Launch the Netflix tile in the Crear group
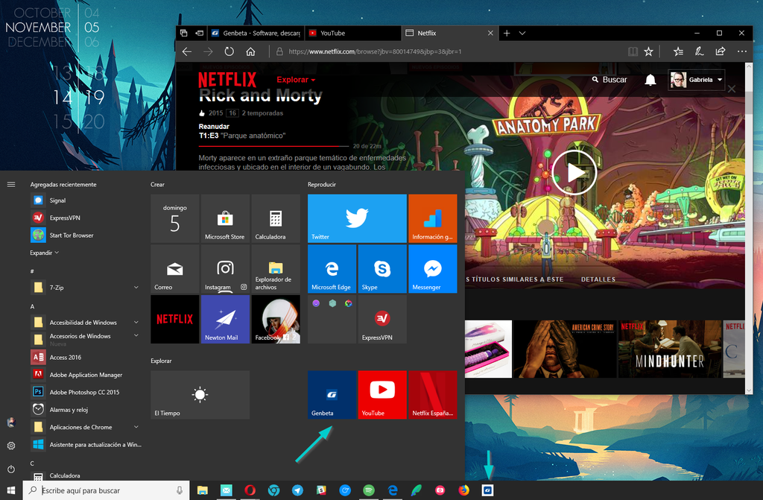The width and height of the screenshot is (763, 500). coord(174,319)
